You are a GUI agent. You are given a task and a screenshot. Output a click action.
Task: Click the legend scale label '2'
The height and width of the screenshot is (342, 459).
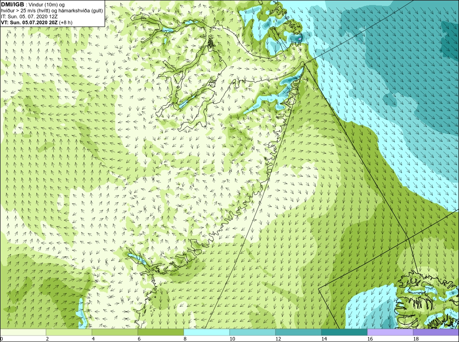47,339
